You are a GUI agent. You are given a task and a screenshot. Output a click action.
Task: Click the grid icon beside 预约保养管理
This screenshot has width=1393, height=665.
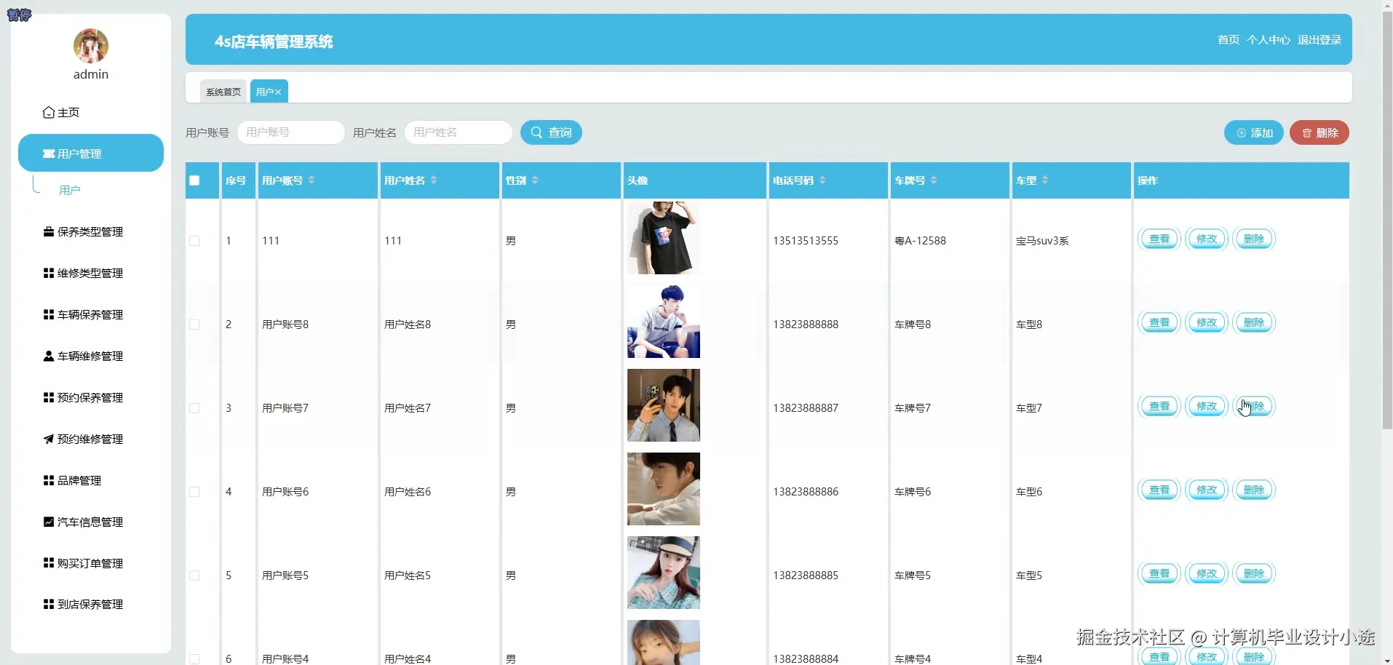[49, 398]
